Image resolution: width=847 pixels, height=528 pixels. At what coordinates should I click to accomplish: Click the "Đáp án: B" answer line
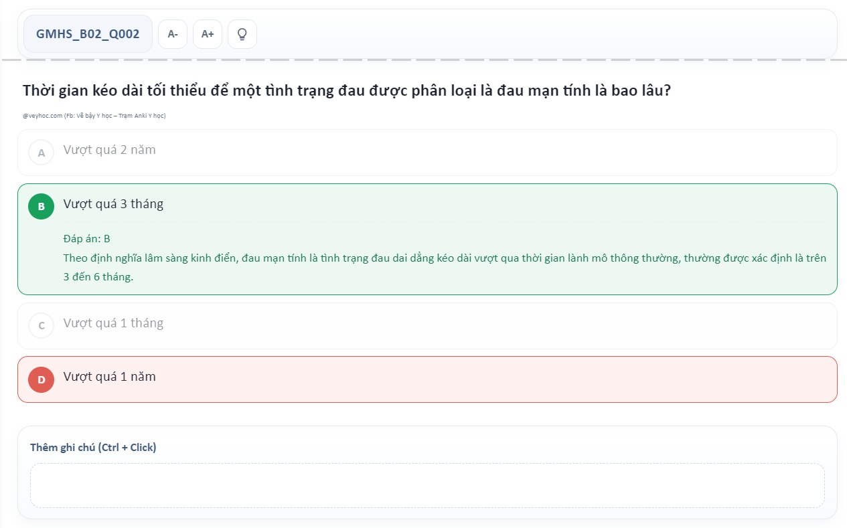pyautogui.click(x=86, y=239)
